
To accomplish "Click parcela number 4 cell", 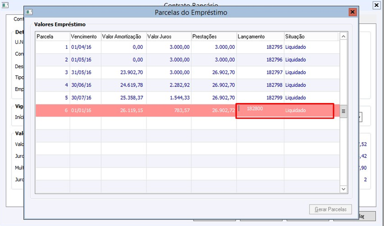I will pyautogui.click(x=53, y=85).
